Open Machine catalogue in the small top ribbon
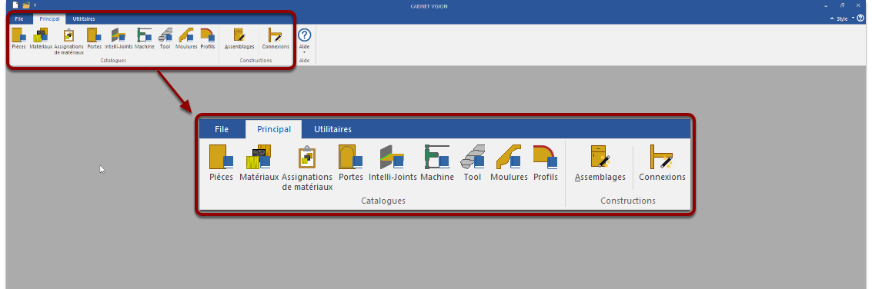This screenshot has width=872, height=289. 145,39
